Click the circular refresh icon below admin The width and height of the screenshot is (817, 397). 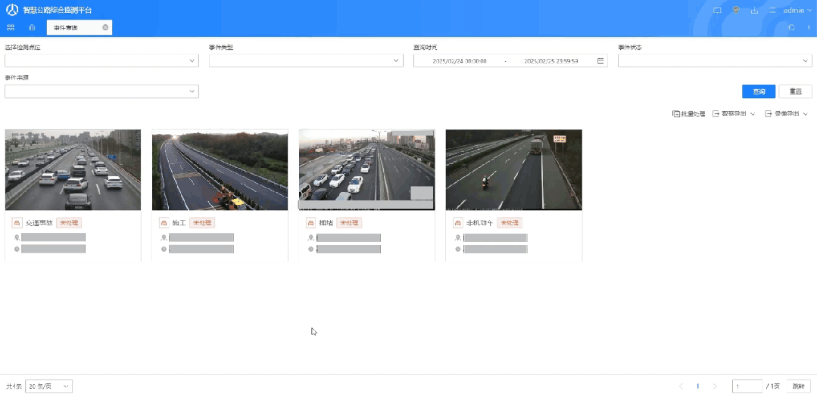pos(791,27)
